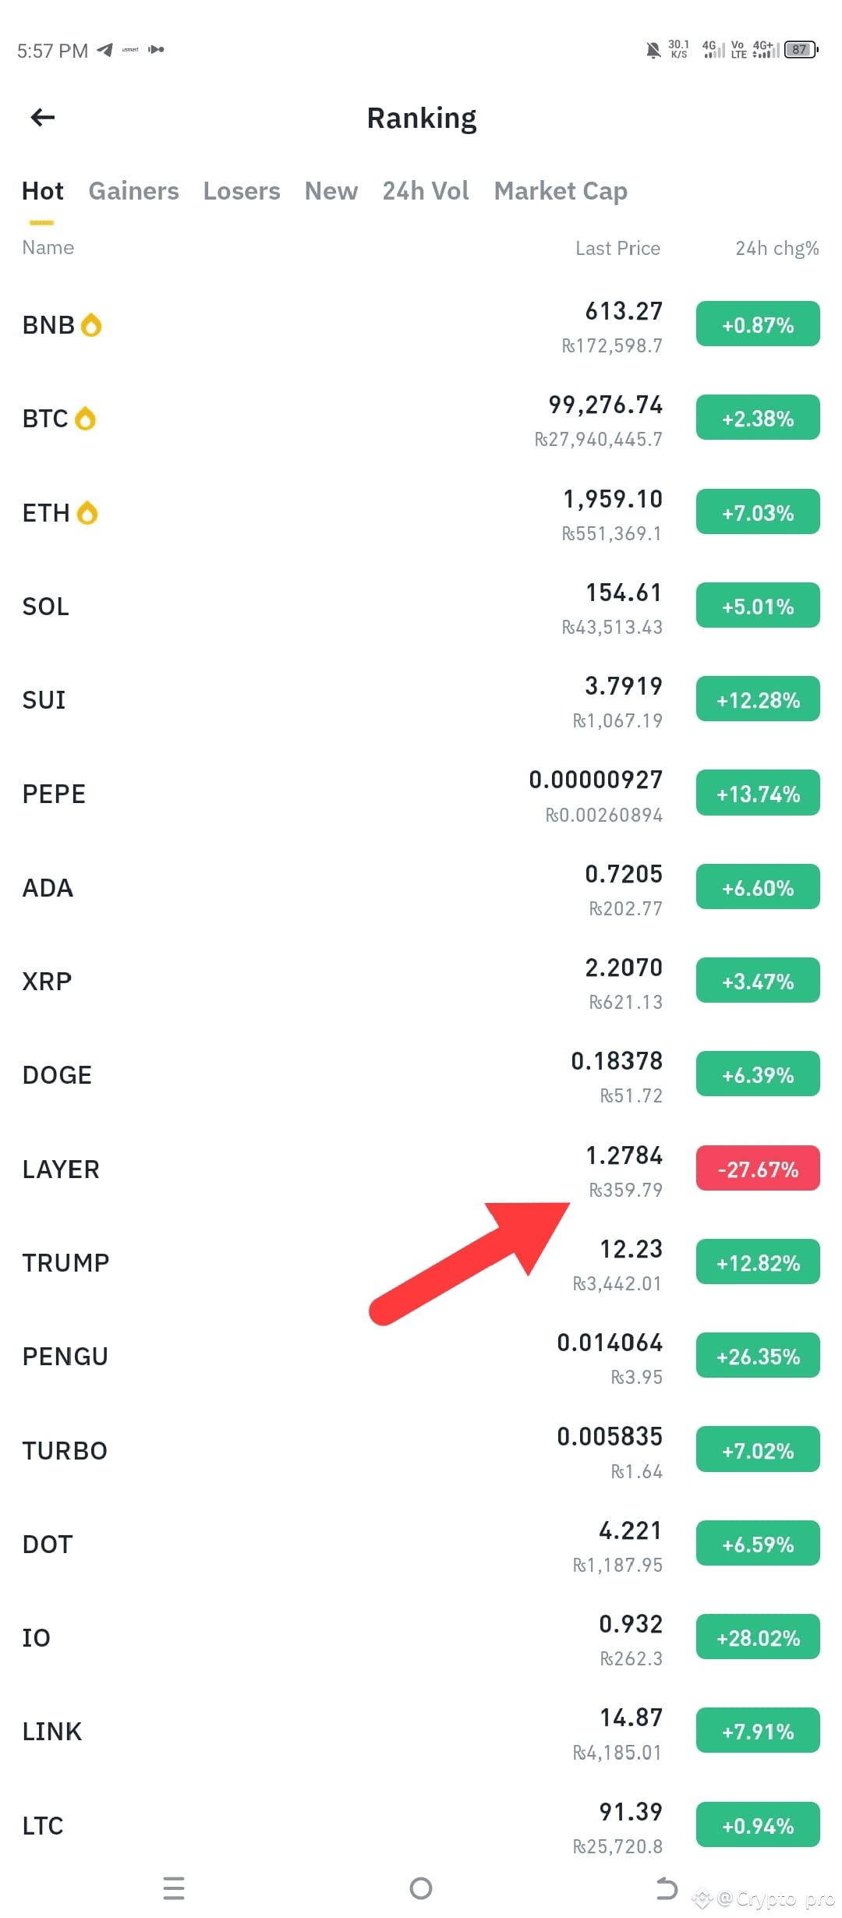
Task: Toggle sorting by the Name column
Action: pos(48,248)
